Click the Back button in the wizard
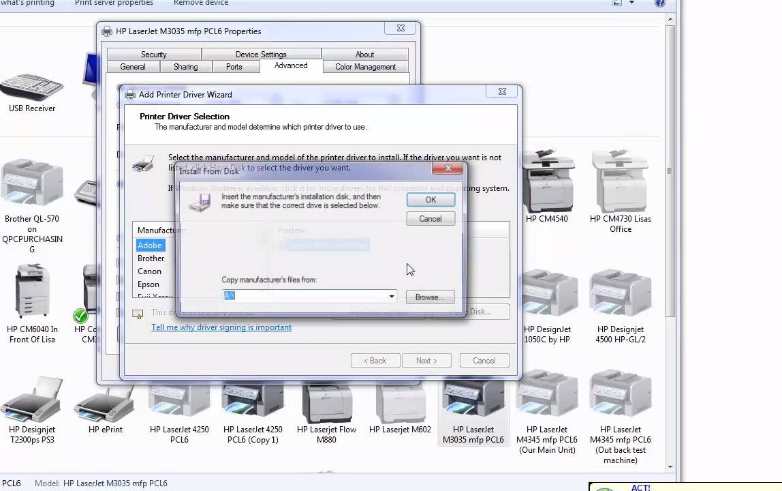782x491 pixels. point(375,361)
